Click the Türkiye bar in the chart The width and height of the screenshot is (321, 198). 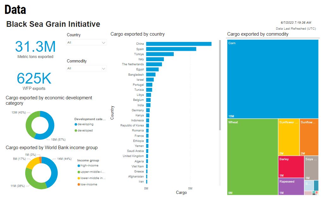pos(160,54)
